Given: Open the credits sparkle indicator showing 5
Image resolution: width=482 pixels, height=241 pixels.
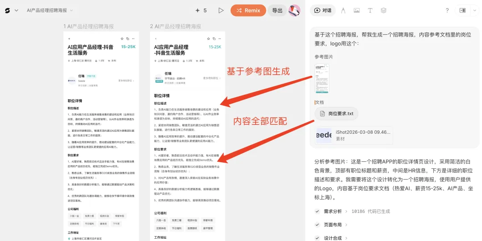Looking at the screenshot, I should point(200,10).
